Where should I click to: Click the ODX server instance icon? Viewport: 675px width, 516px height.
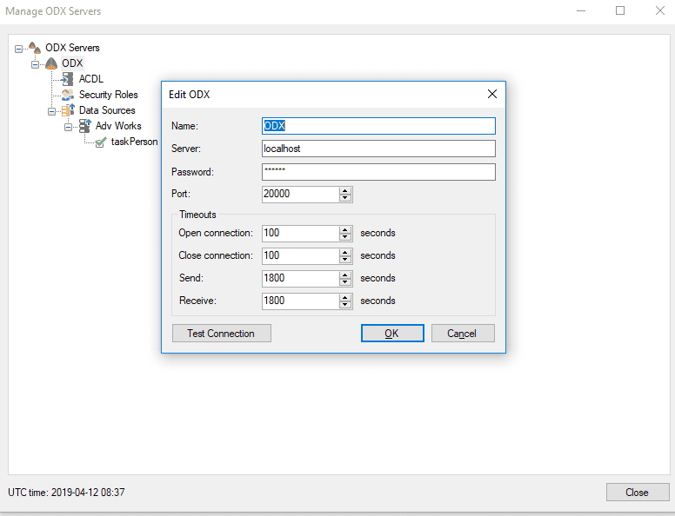pos(51,63)
